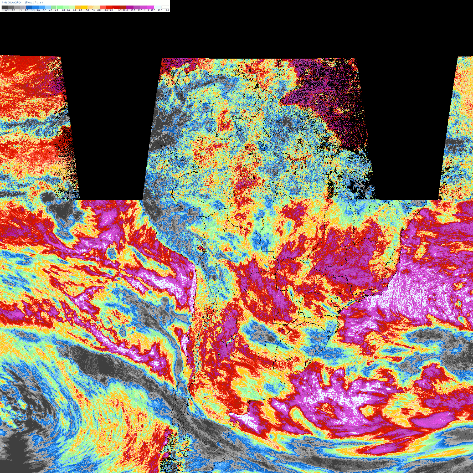Click the '3.5' legend value
The width and height of the screenshot is (473, 473).
coord(45,10)
